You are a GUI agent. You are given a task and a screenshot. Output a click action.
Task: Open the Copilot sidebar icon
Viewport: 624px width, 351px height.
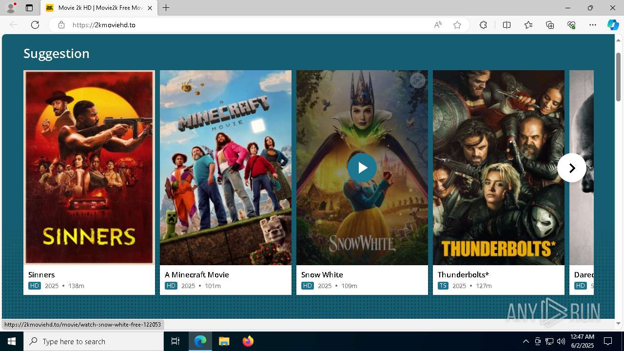[x=613, y=25]
